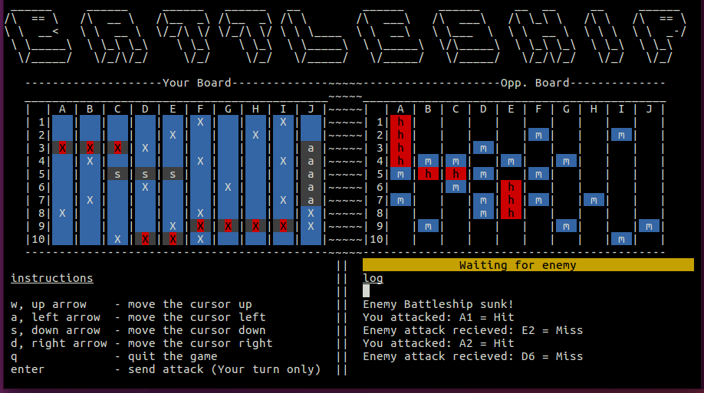Click the white cursor block under log
The height and width of the screenshot is (393, 704).
367,290
